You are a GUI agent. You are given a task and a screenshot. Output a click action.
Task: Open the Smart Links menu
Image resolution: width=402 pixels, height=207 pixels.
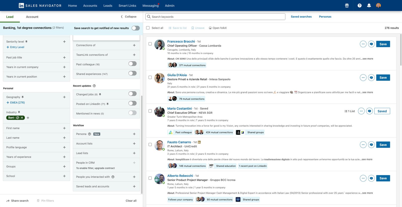(127, 6)
